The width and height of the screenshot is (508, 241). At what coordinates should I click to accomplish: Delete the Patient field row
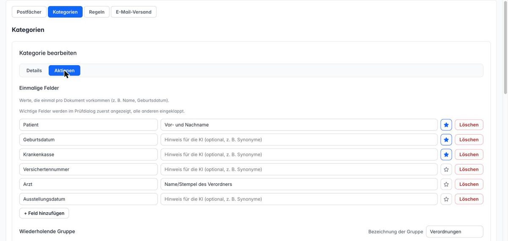pos(469,125)
